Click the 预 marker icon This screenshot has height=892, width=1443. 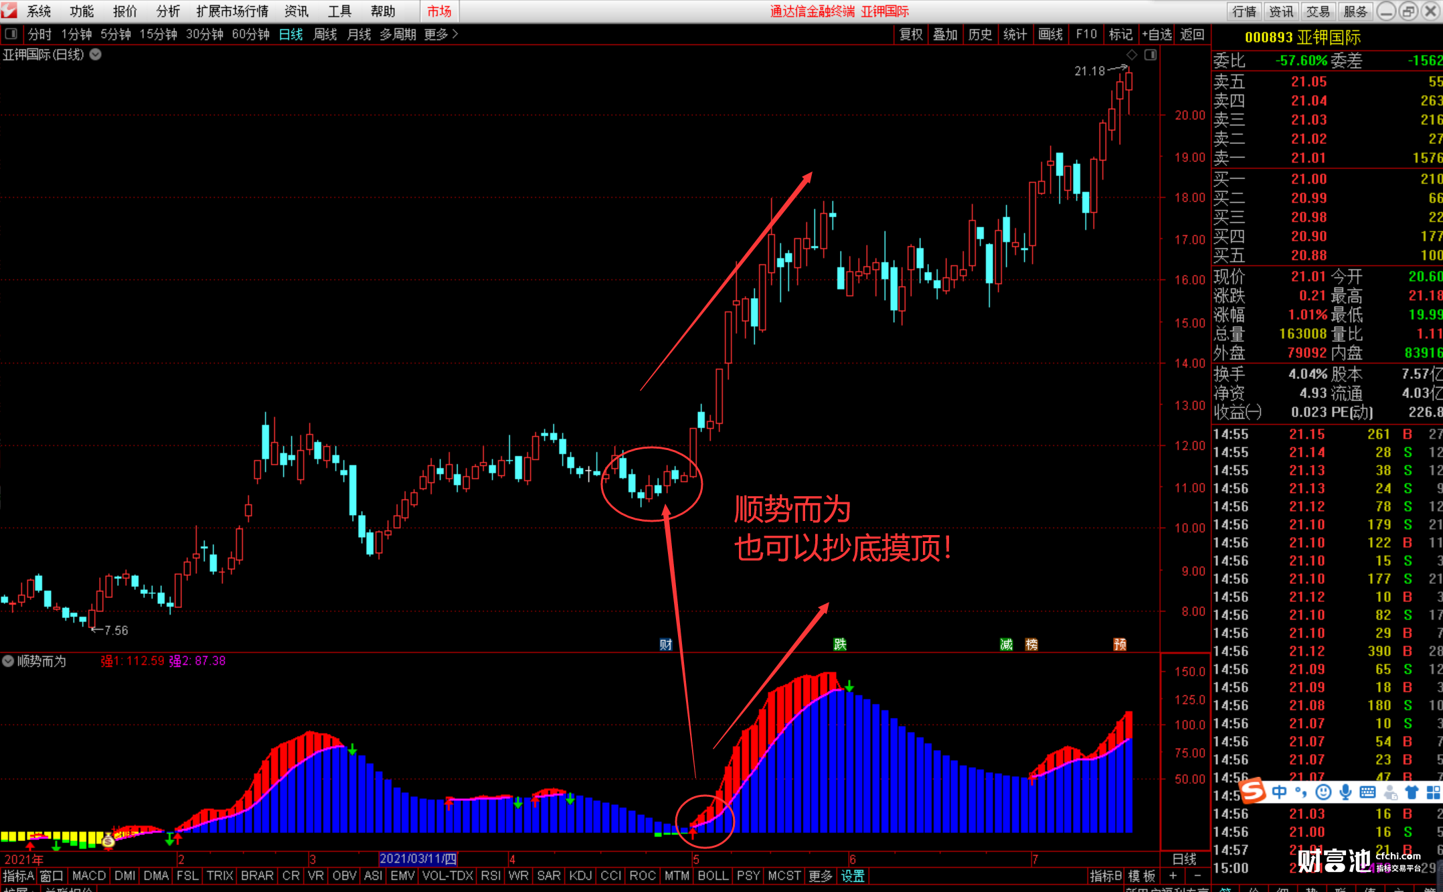pyautogui.click(x=1120, y=644)
